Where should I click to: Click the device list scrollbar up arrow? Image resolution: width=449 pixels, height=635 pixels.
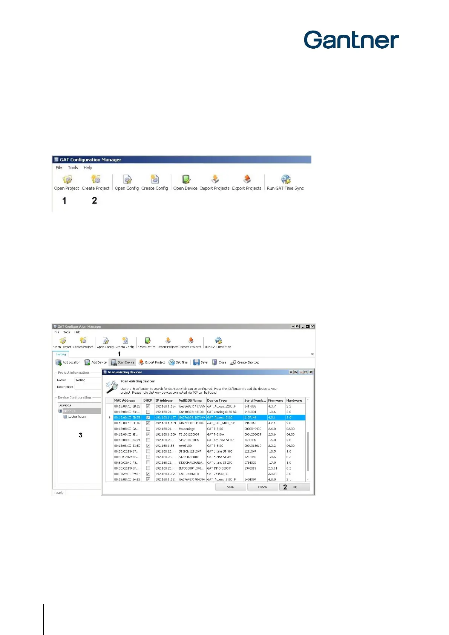tap(308, 400)
